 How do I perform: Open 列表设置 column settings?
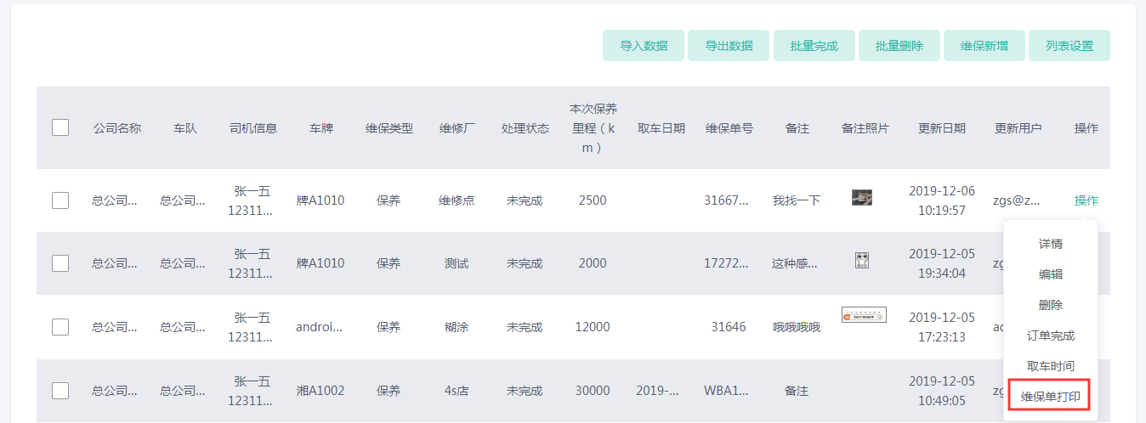[x=1069, y=46]
